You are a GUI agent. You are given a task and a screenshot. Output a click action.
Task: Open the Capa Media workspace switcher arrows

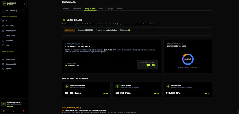24,4
